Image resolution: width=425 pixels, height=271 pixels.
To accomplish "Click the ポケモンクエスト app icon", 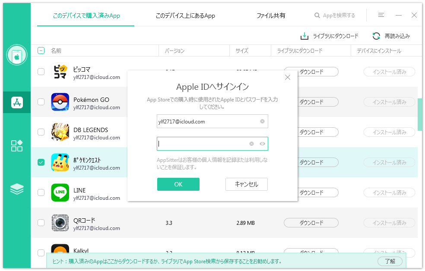I will 60,162.
